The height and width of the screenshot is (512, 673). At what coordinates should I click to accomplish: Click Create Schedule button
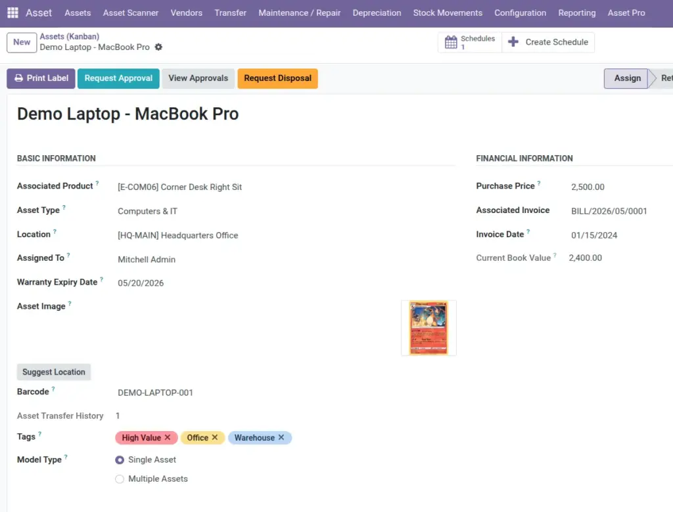pos(548,42)
